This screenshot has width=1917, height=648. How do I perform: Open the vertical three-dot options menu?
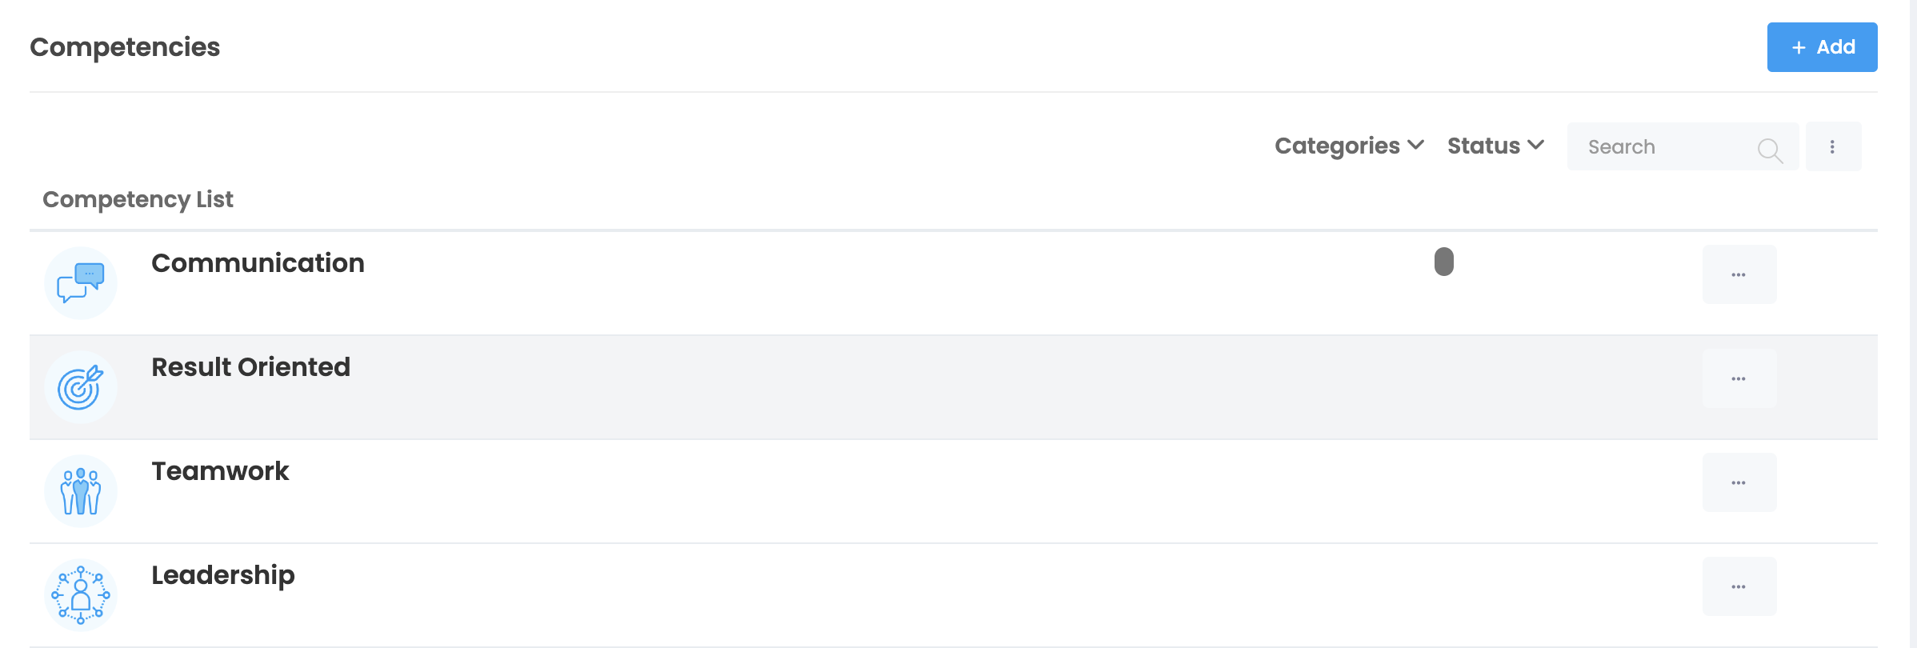pos(1832,146)
